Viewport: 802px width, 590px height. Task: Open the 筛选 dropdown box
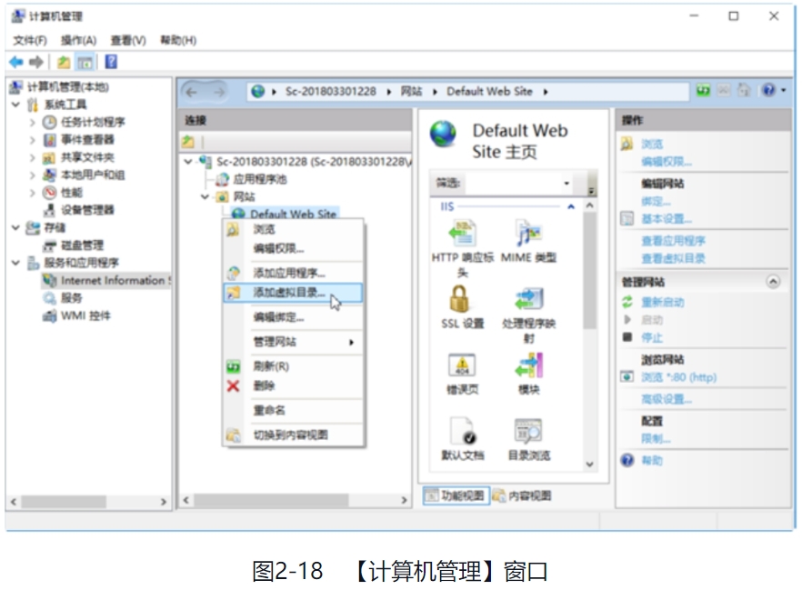pos(566,184)
